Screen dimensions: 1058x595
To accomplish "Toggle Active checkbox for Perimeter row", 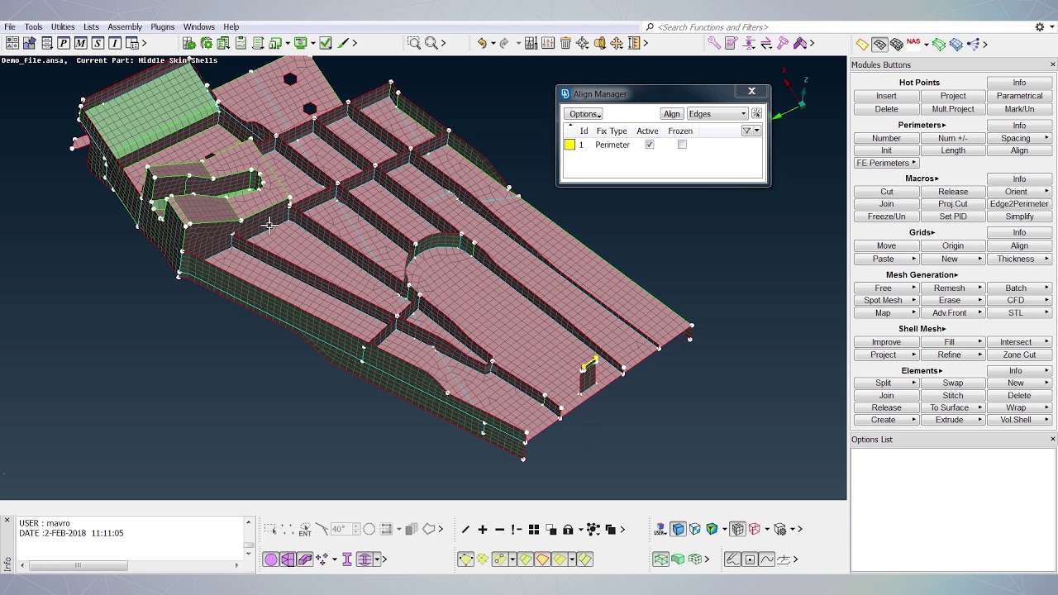I will click(650, 145).
